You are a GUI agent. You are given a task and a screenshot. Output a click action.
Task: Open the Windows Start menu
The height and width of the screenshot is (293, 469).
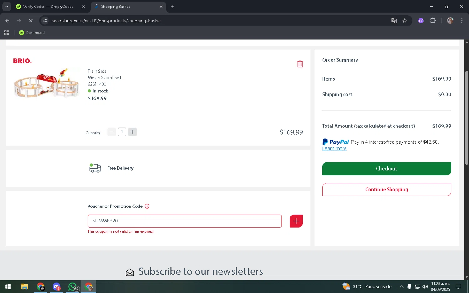pyautogui.click(x=8, y=286)
